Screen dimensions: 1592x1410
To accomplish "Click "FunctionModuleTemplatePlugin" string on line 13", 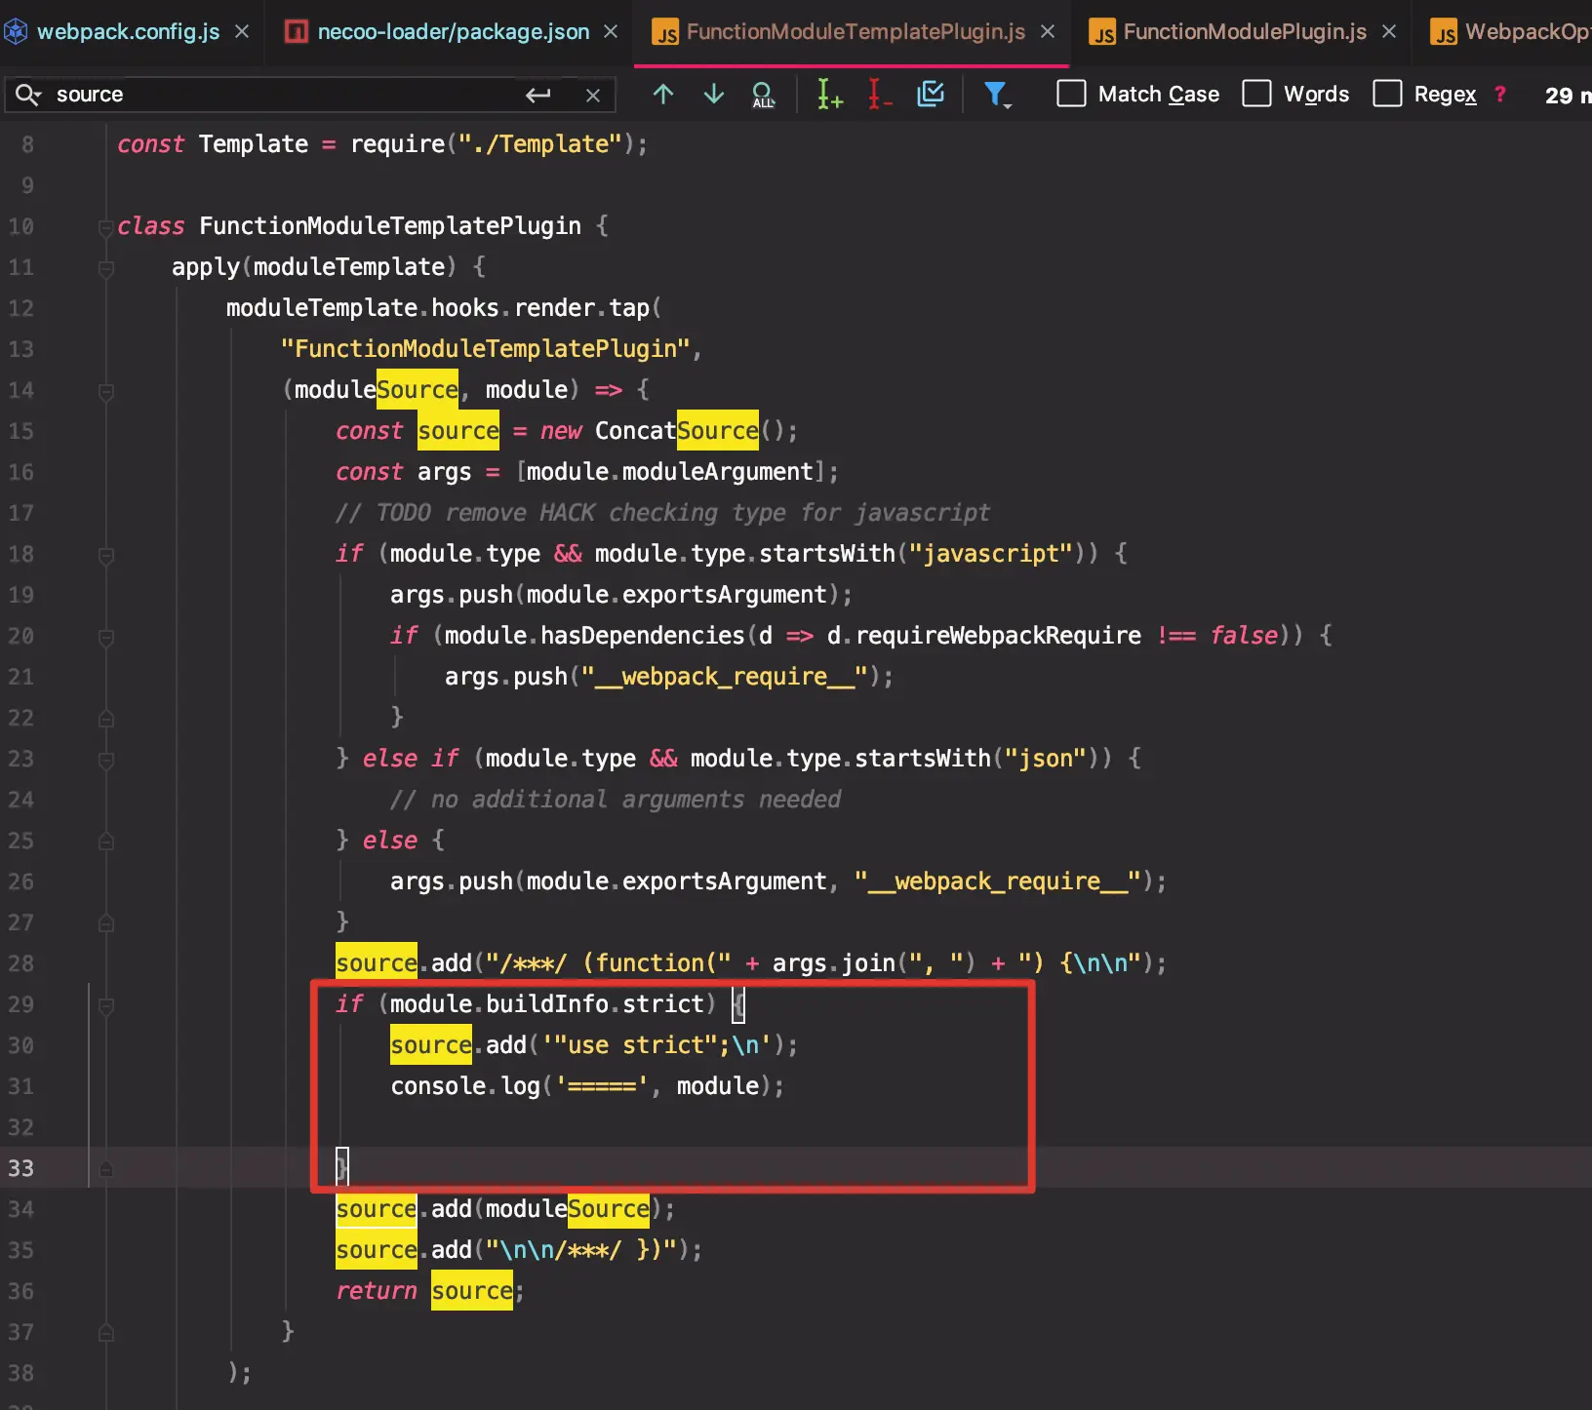I will pos(486,348).
